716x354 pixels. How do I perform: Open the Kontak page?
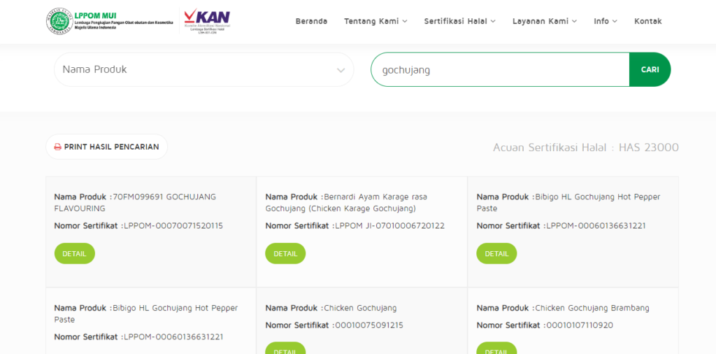(x=648, y=21)
